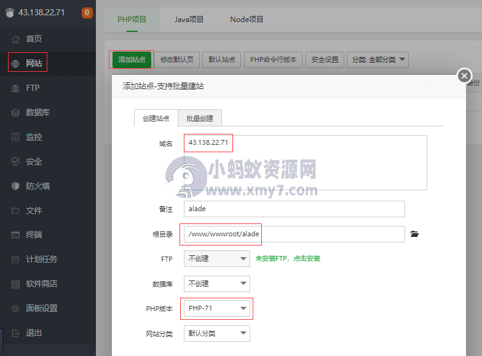Select the 批量创建 tab in dialog
Viewport: 482px width, 356px height.
200,118
